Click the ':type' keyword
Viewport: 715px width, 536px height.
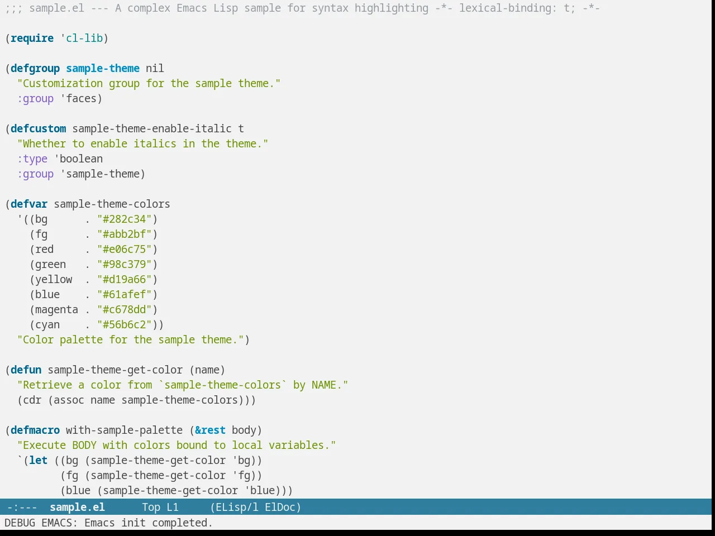[x=32, y=159]
